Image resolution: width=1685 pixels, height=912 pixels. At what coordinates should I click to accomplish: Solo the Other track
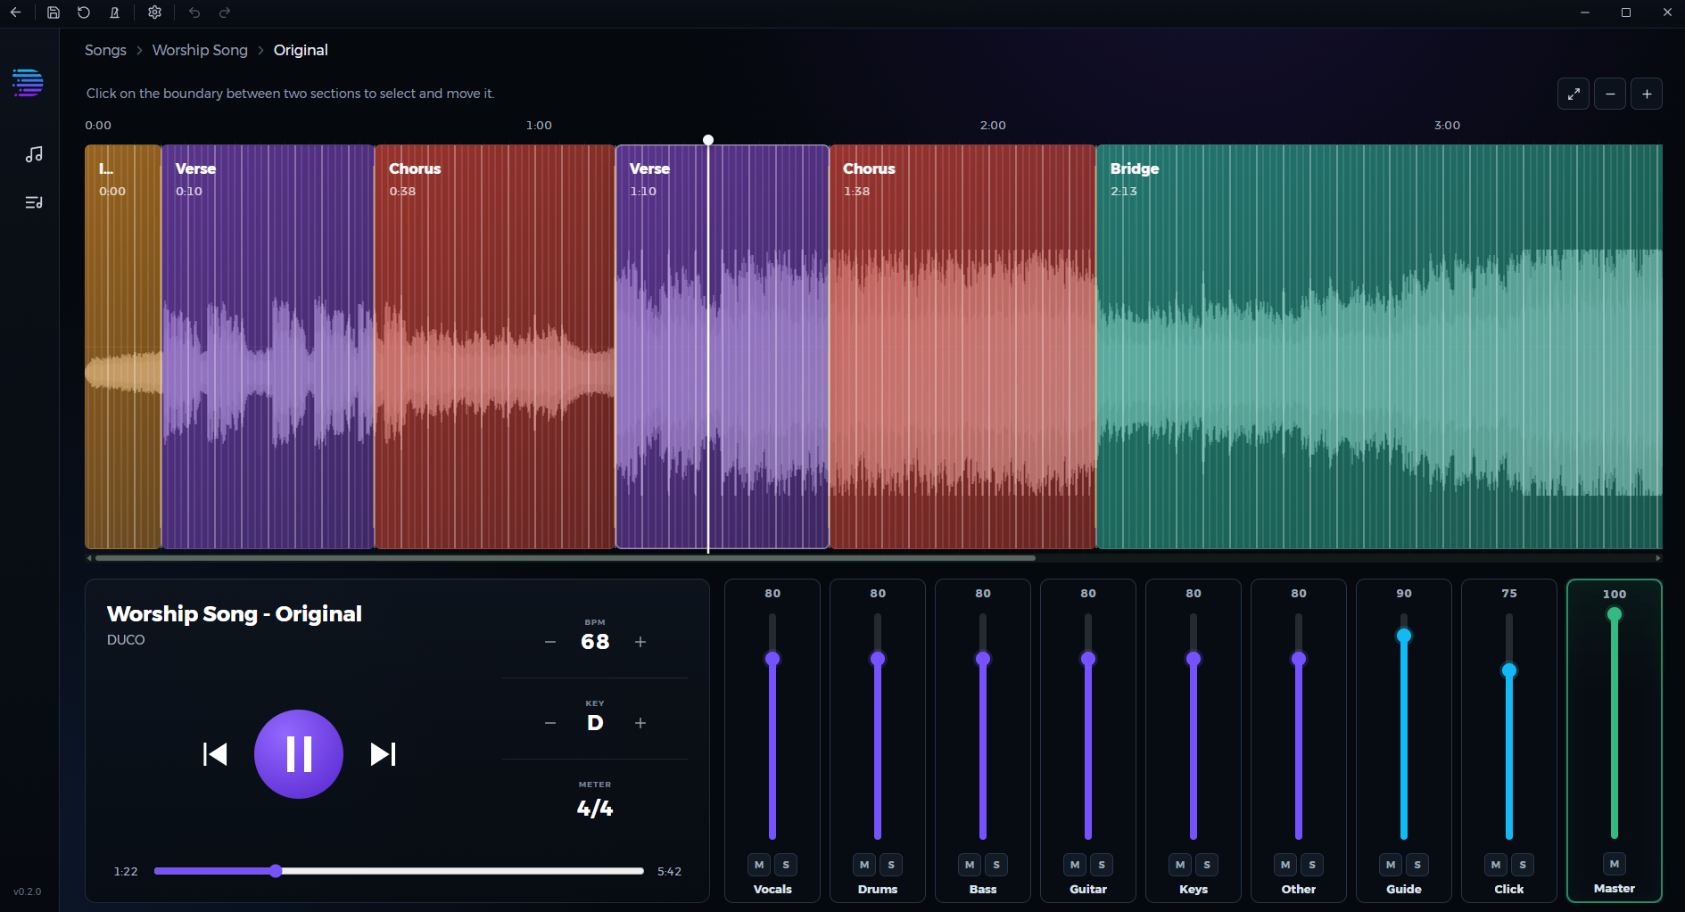point(1312,865)
